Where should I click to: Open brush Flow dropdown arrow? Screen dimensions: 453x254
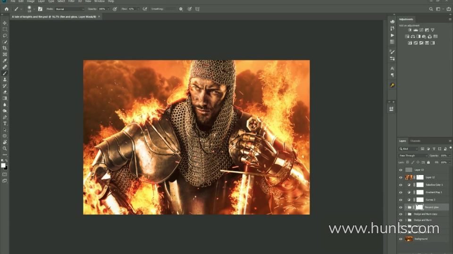138,9
